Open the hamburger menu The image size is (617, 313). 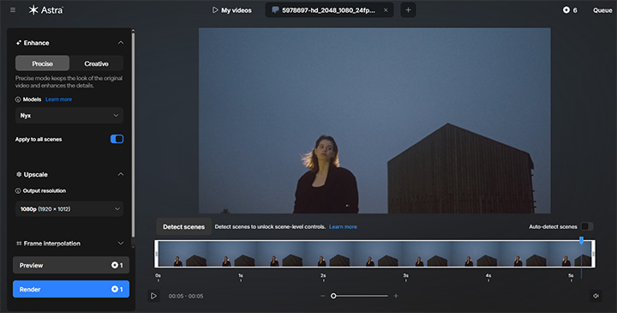click(13, 9)
